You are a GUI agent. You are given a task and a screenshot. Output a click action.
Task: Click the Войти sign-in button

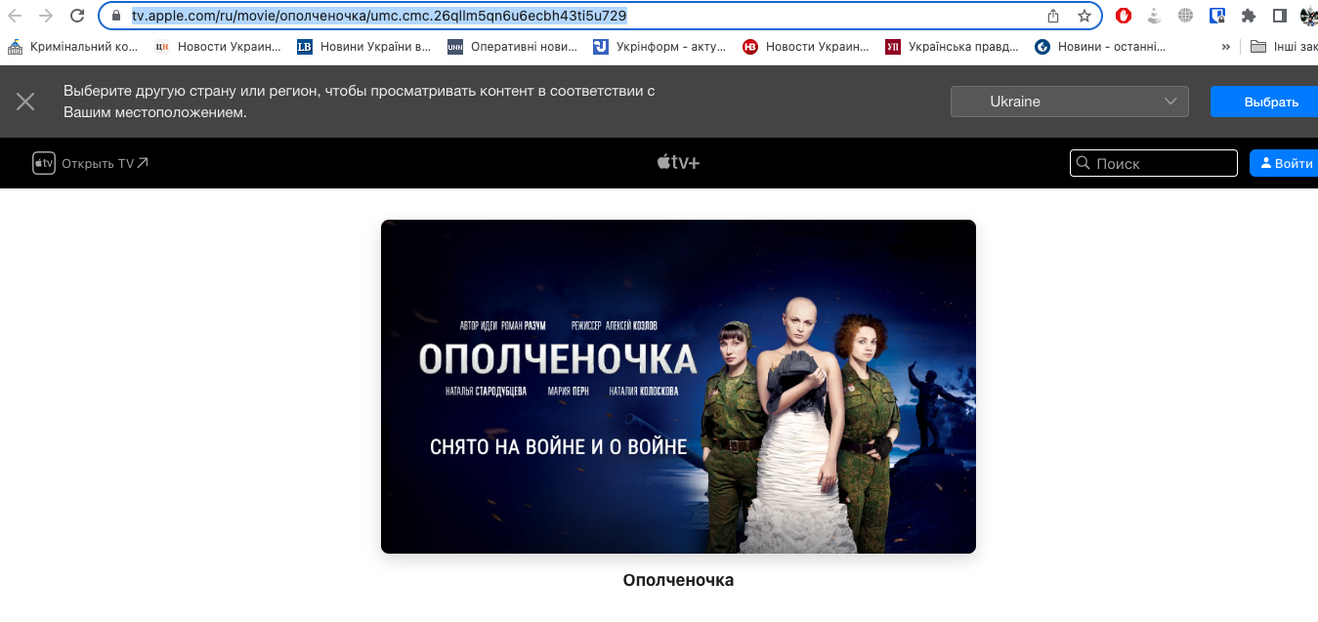[x=1286, y=163]
